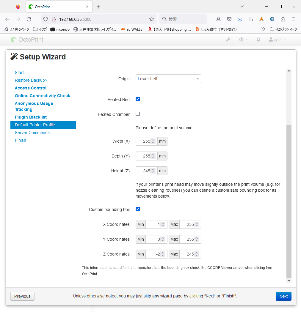Click the Previous button
The image size is (301, 312).
[x=22, y=296]
